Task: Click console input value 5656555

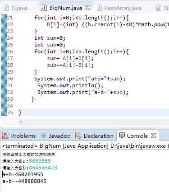Action: point(40,161)
